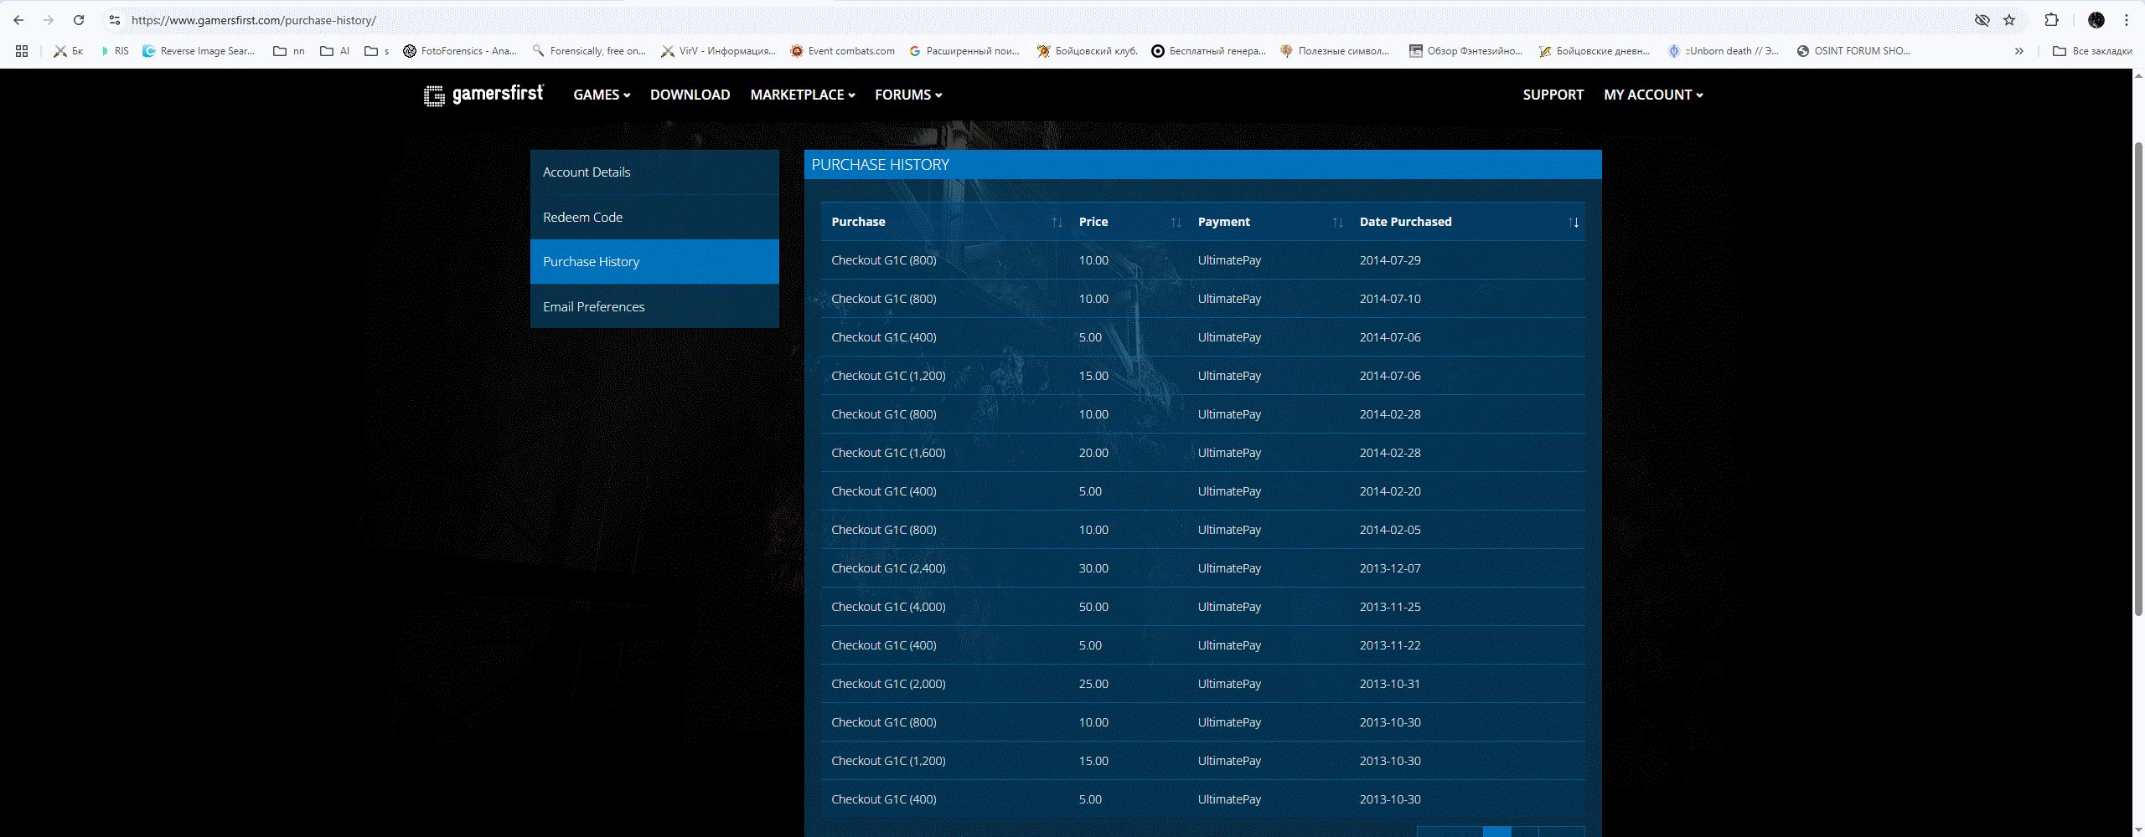
Task: Sort table by Purchase column
Action: [x=945, y=222]
